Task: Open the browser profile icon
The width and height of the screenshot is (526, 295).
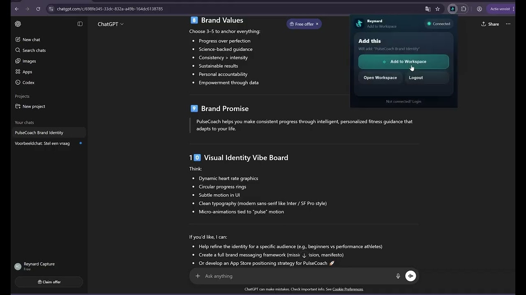Action: (479, 9)
